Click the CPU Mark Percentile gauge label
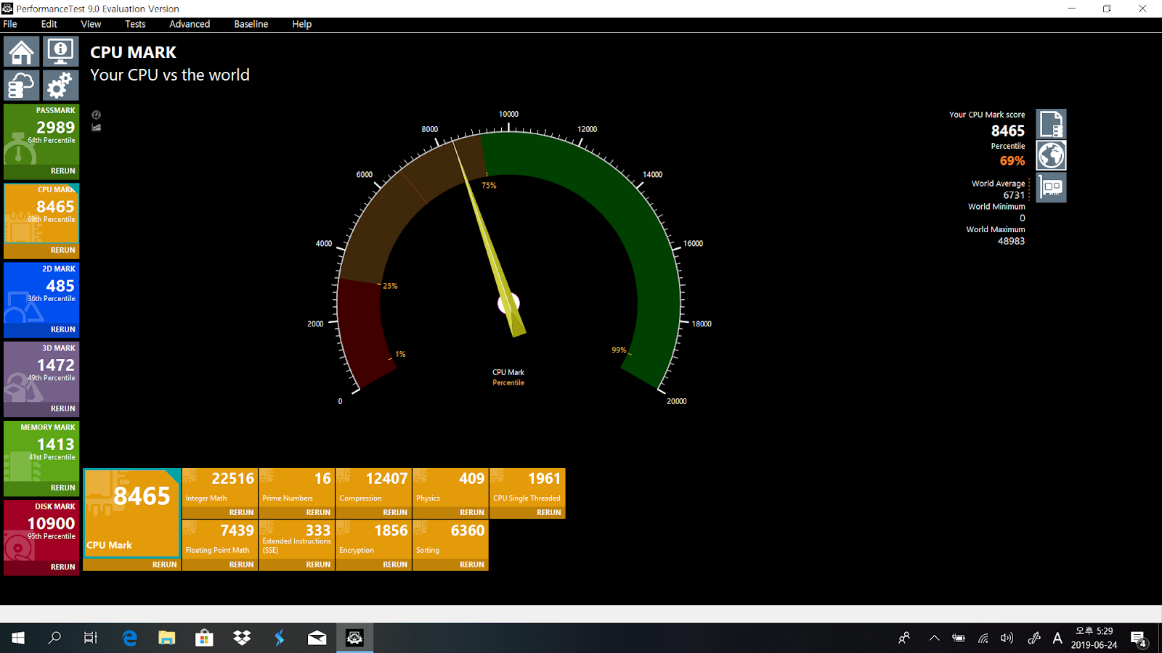This screenshot has height=653, width=1162. 508,377
